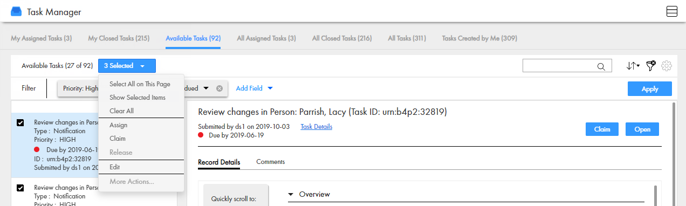Click the magnifier icon in the search box

(x=601, y=66)
